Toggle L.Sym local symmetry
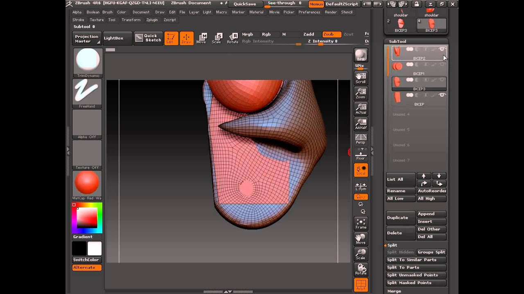The image size is (524, 294). tap(361, 186)
